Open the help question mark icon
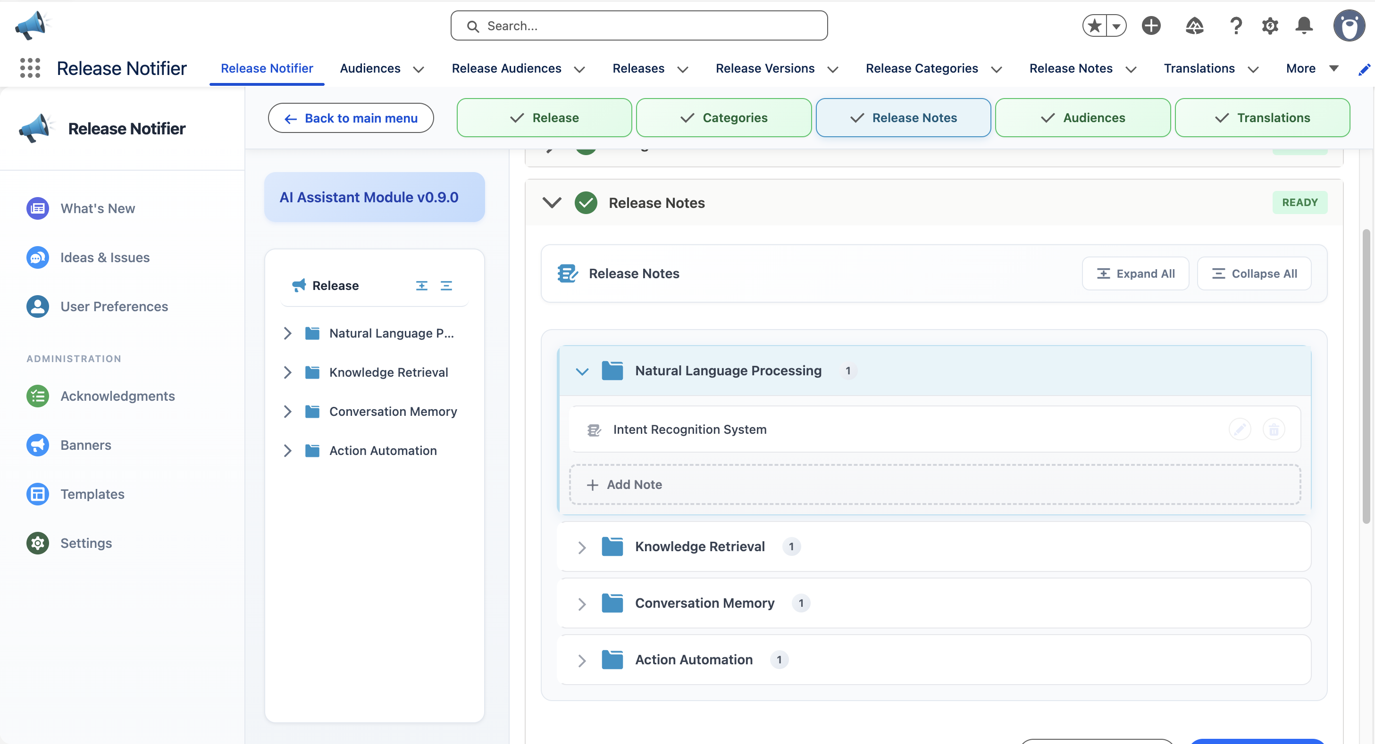 pyautogui.click(x=1236, y=25)
